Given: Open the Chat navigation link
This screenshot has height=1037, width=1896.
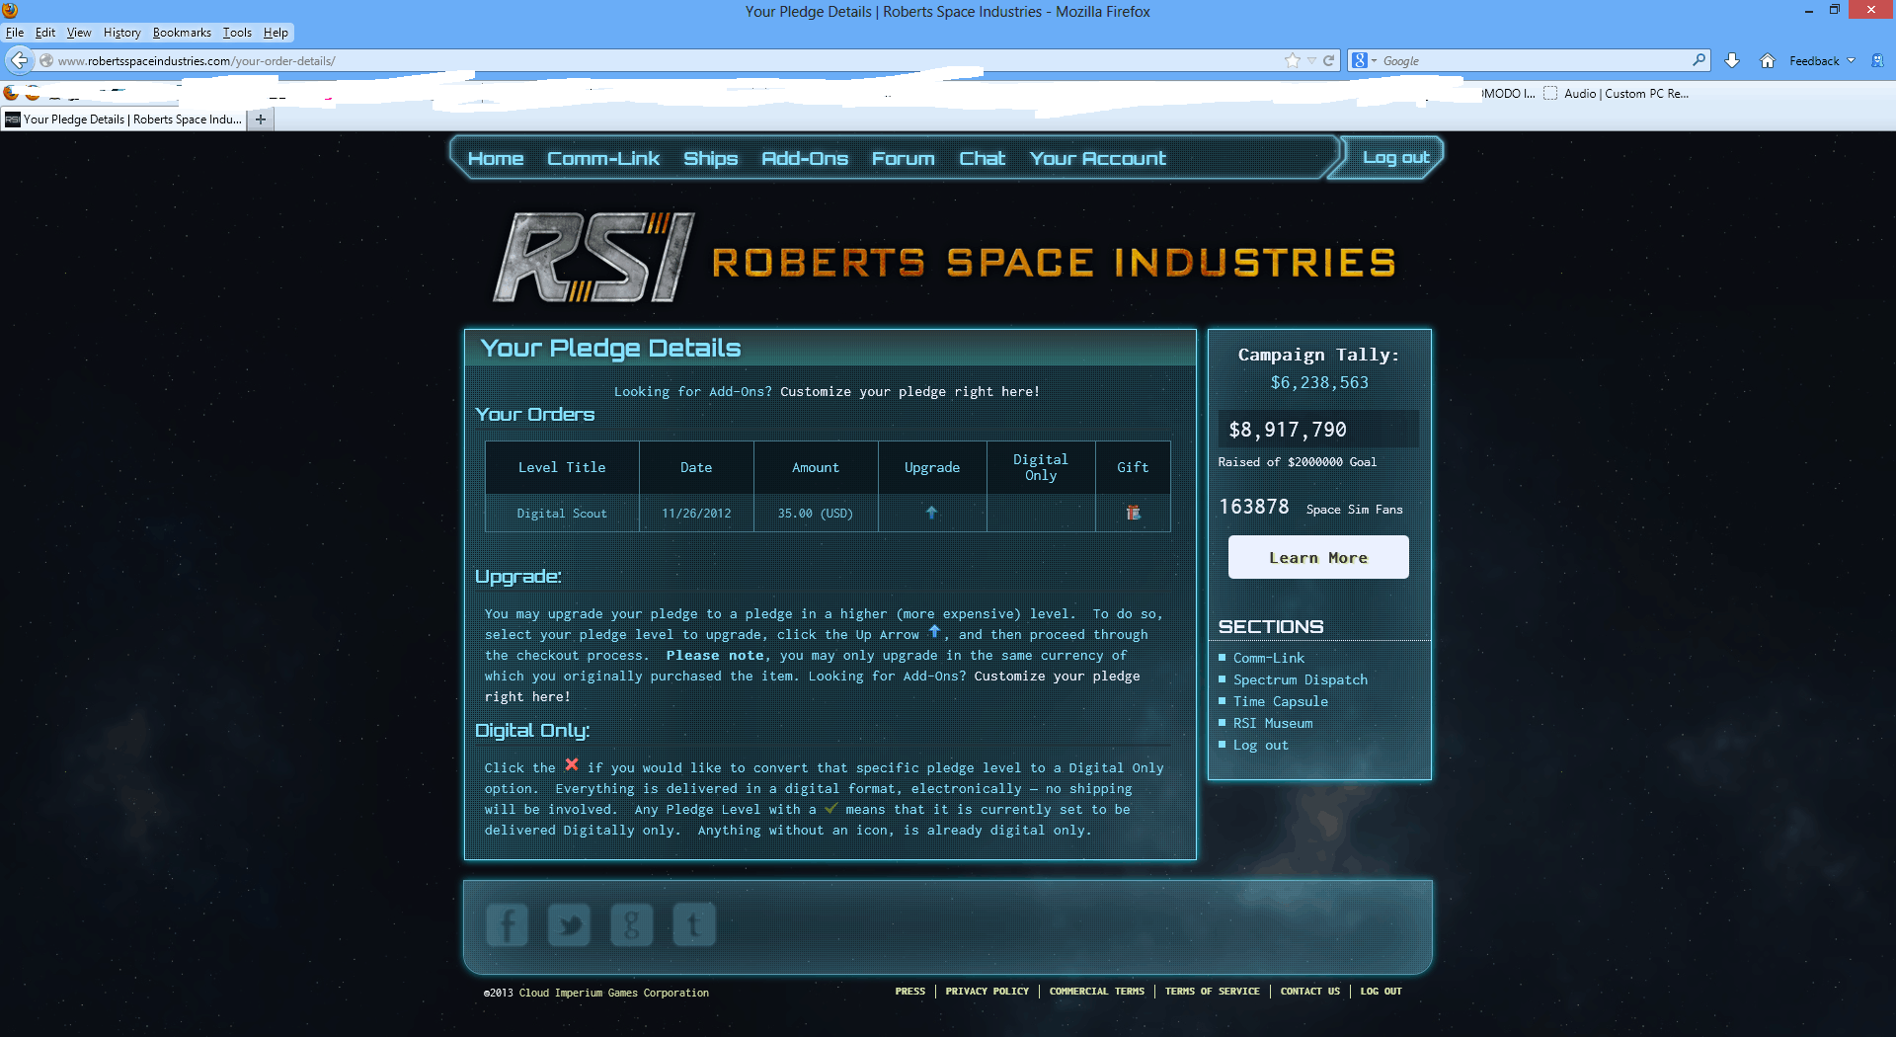Looking at the screenshot, I should tap(983, 158).
